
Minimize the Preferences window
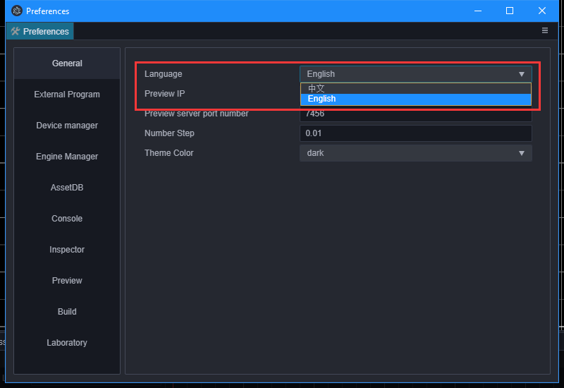(x=478, y=11)
